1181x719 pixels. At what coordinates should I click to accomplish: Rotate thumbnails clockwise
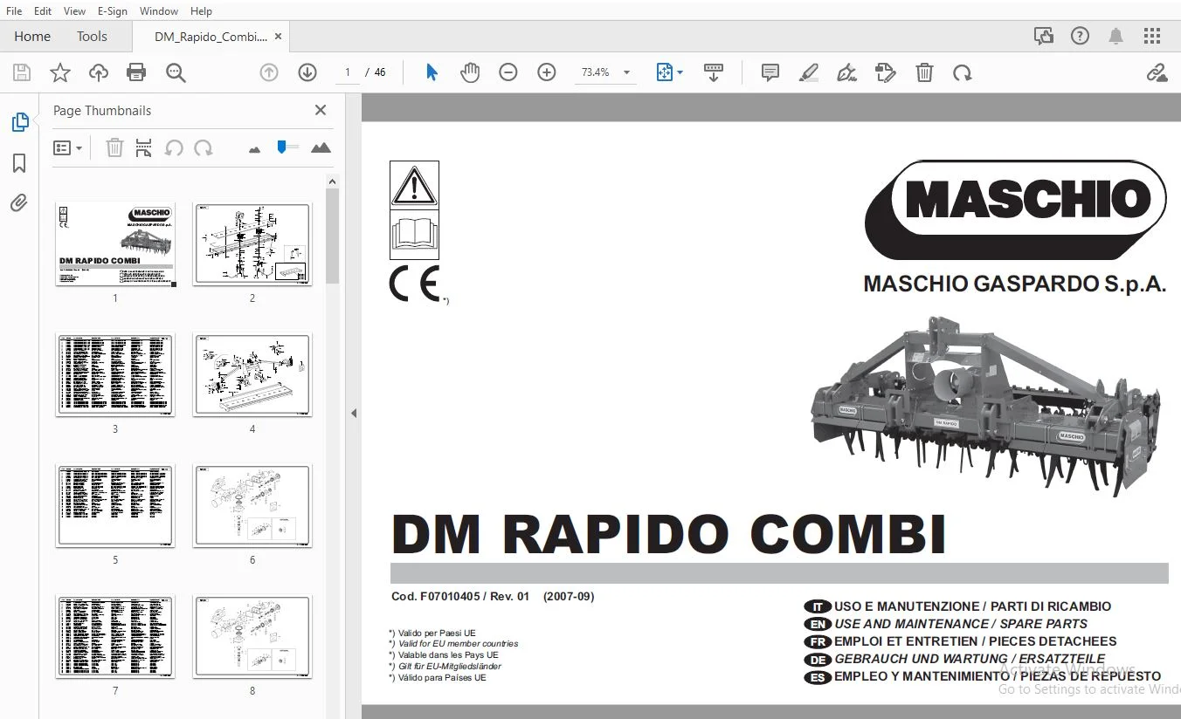[x=204, y=147]
